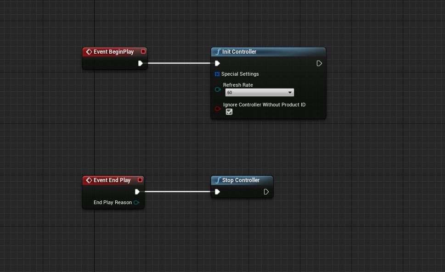Click the End Play Reason output pin
445x272 pixels.
click(x=136, y=202)
